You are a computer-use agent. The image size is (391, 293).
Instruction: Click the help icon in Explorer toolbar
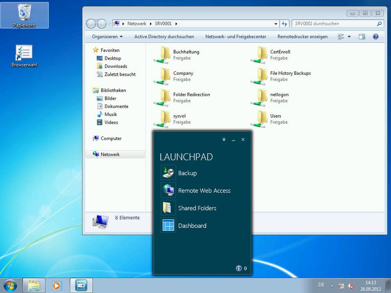[x=375, y=37]
